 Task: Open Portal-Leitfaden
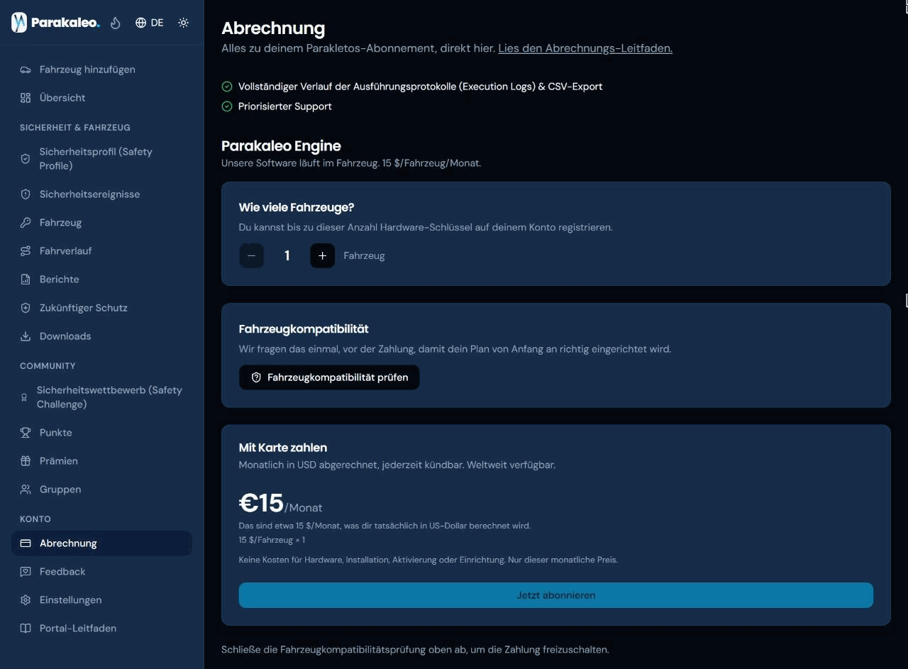point(101,629)
